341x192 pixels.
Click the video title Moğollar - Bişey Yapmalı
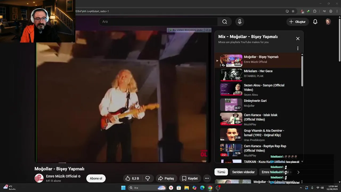pyautogui.click(x=59, y=169)
